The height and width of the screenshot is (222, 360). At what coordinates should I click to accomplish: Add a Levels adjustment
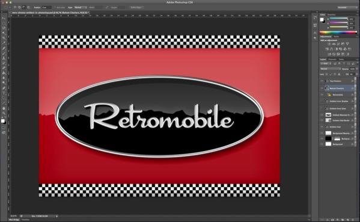pos(334,44)
